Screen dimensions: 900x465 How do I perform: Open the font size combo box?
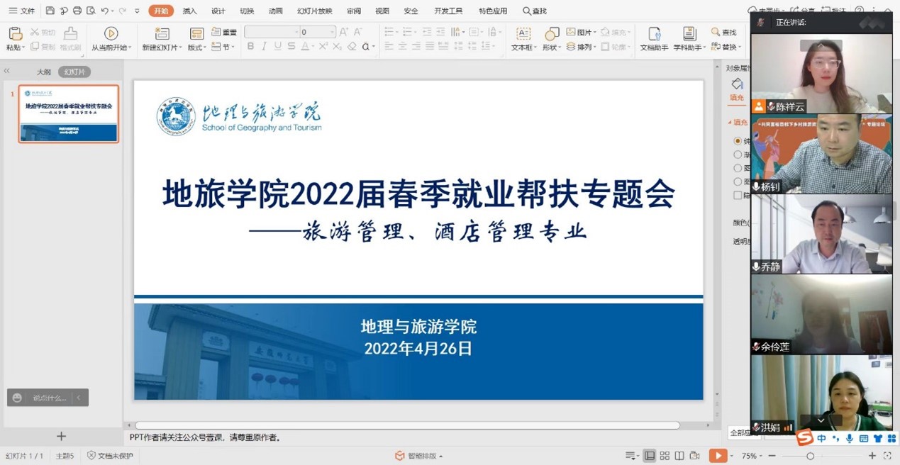point(316,32)
